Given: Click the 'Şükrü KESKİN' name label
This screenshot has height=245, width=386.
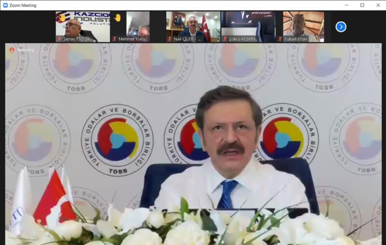Looking at the screenshot, I should pos(243,39).
